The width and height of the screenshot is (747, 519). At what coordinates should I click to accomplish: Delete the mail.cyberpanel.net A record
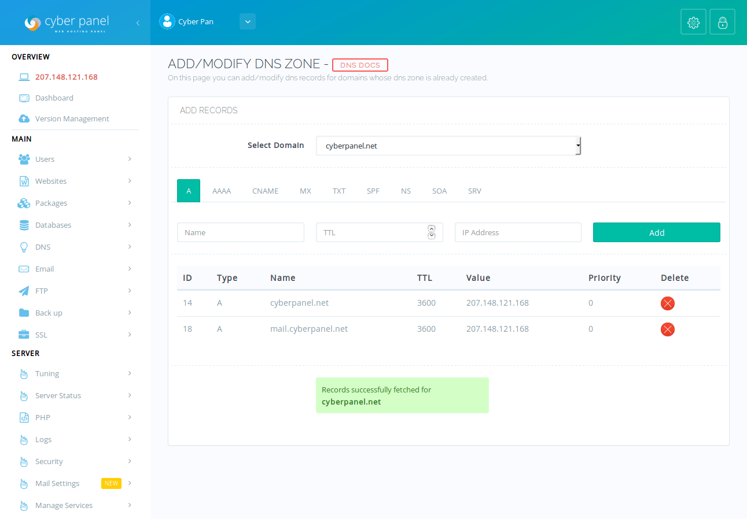coord(668,329)
